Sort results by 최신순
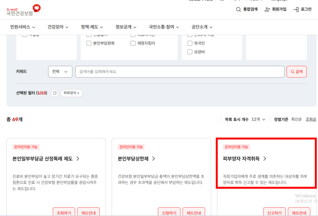 [x=296, y=119]
